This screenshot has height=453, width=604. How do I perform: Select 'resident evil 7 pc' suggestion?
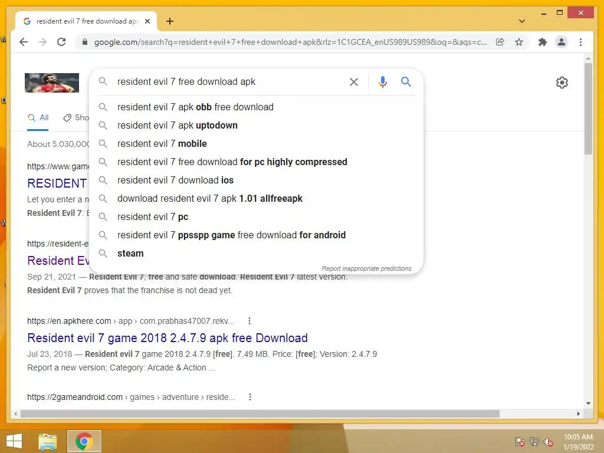point(256,217)
